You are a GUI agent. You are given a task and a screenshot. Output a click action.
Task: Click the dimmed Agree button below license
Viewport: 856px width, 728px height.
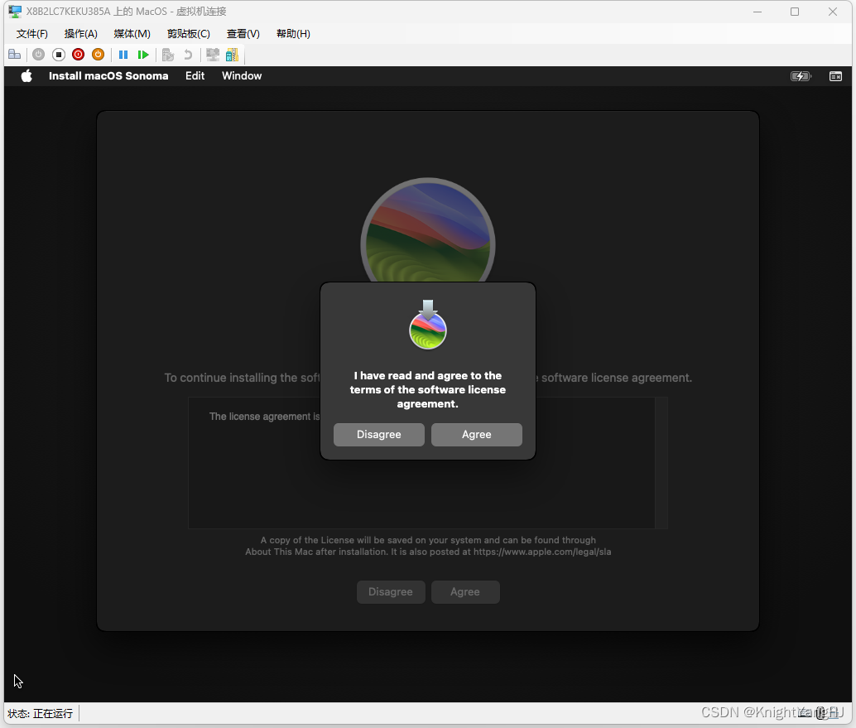465,592
